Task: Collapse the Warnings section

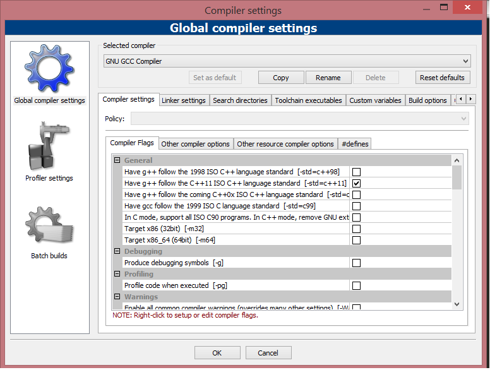Action: (x=117, y=297)
